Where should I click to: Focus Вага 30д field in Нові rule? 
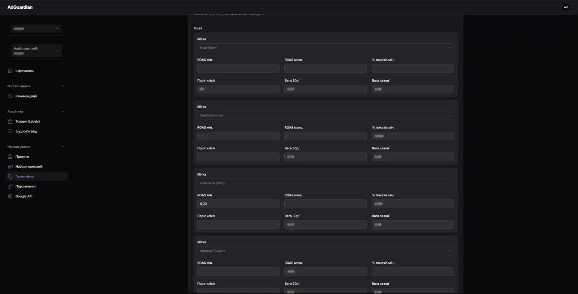(x=325, y=89)
